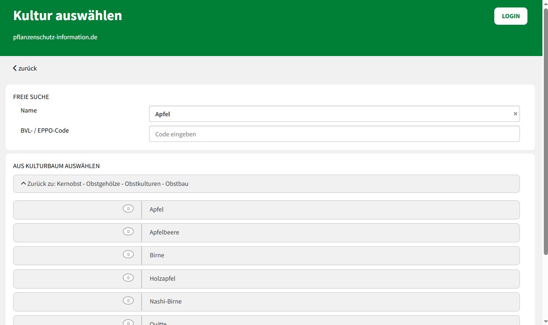The image size is (548, 325).
Task: Click the count badge beside Apfel
Action: [x=128, y=209]
